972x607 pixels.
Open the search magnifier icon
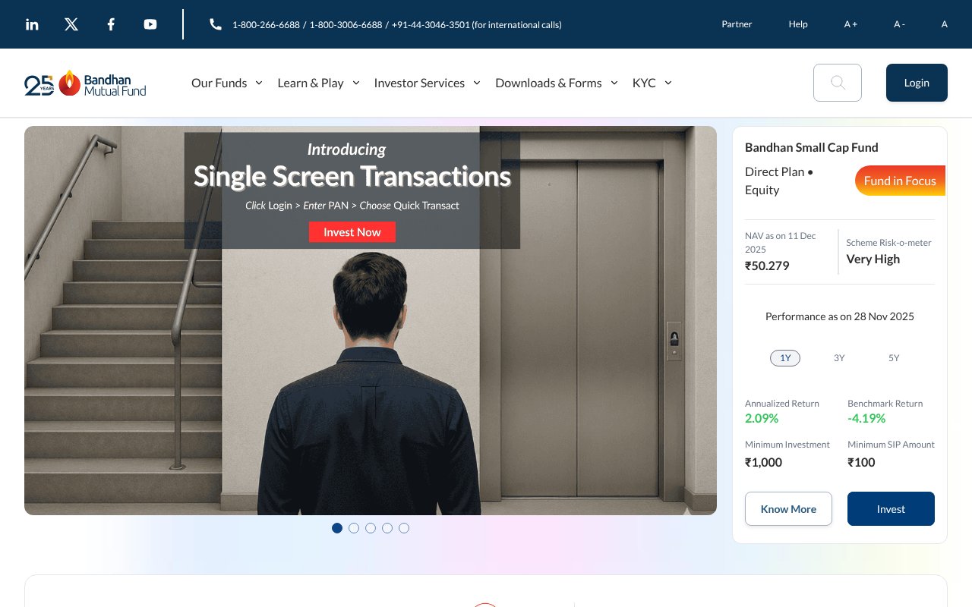(x=838, y=83)
